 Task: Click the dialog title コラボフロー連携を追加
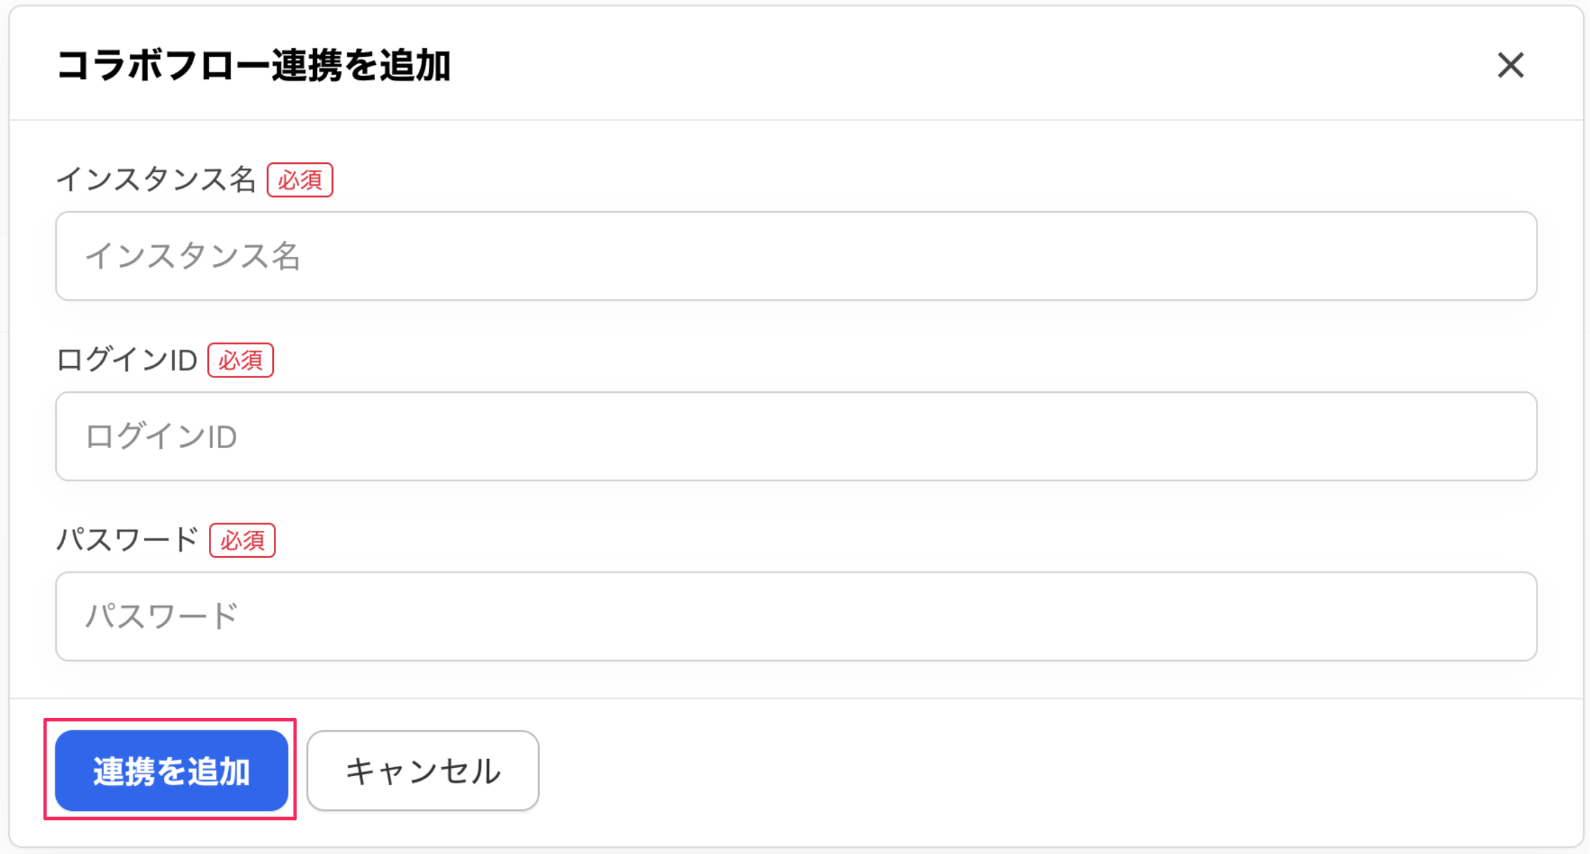tap(253, 66)
